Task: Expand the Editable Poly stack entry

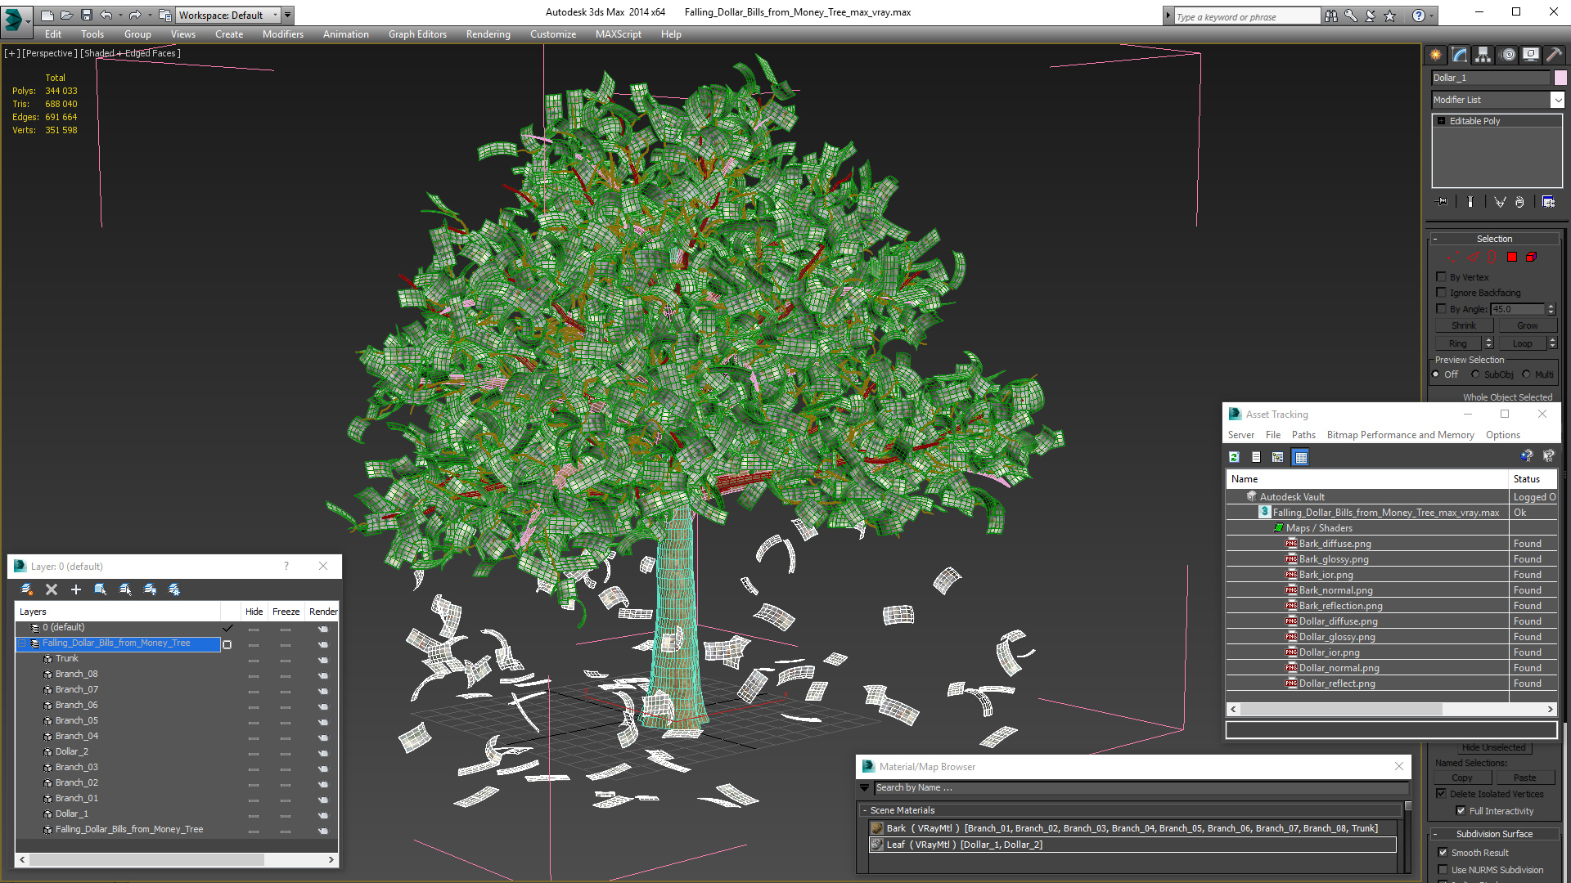Action: [1442, 121]
